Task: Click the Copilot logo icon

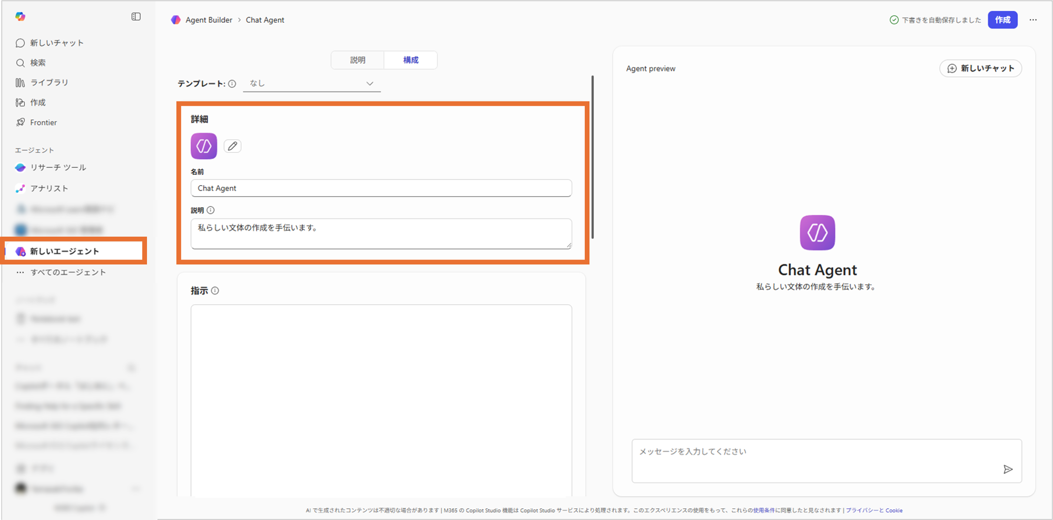Action: pyautogui.click(x=20, y=17)
